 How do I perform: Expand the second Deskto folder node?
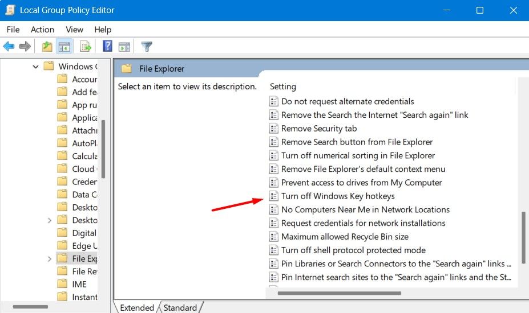49,220
